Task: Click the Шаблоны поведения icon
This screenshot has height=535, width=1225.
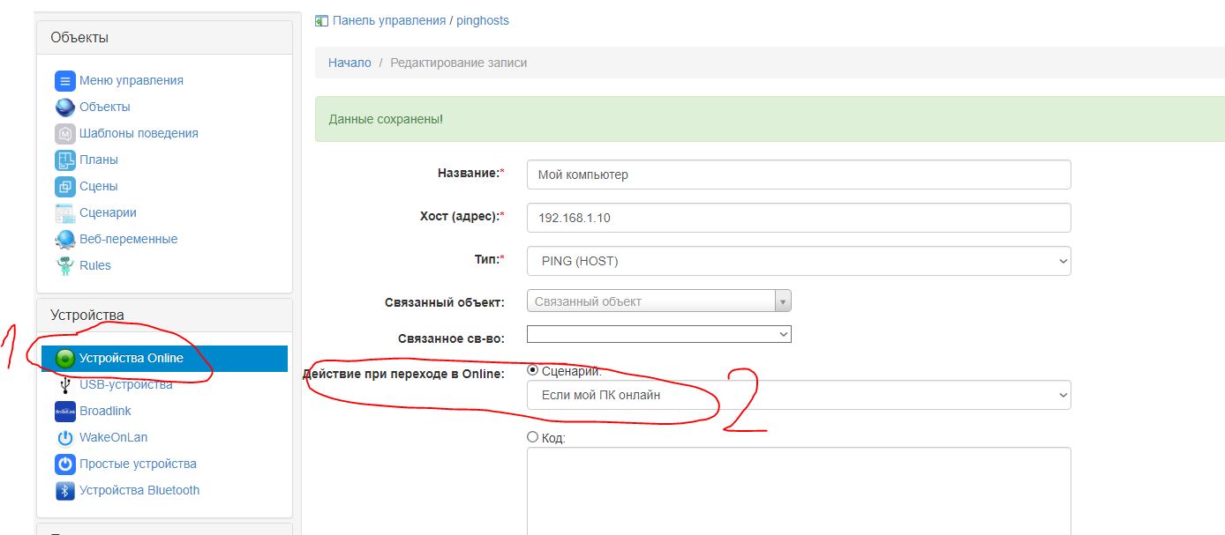Action: [64, 134]
